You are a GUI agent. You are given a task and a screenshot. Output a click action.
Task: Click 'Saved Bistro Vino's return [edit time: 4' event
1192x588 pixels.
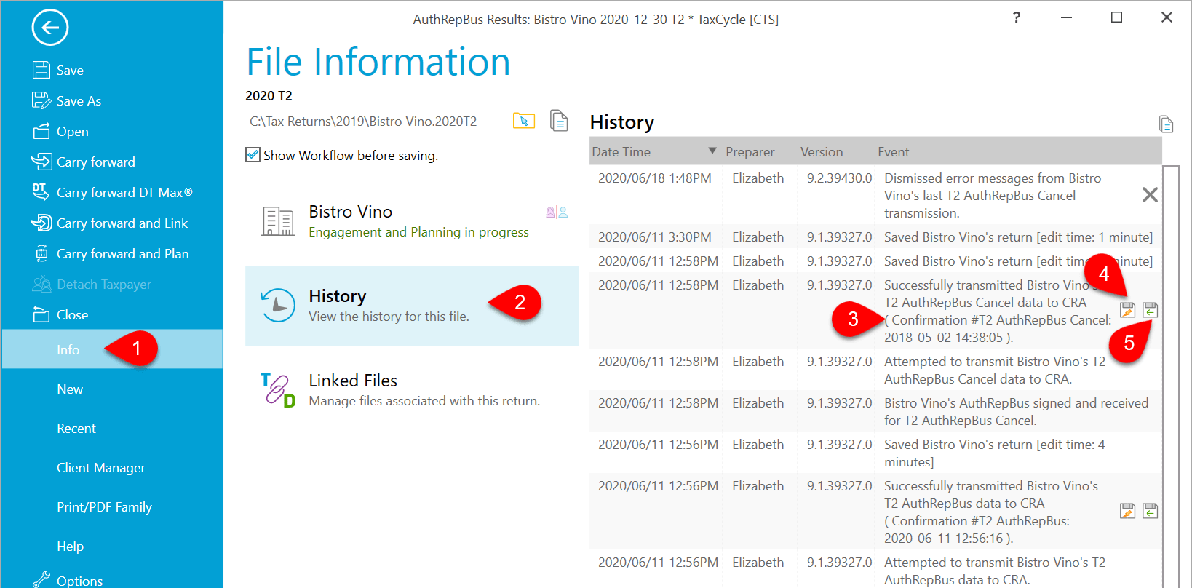994,445
